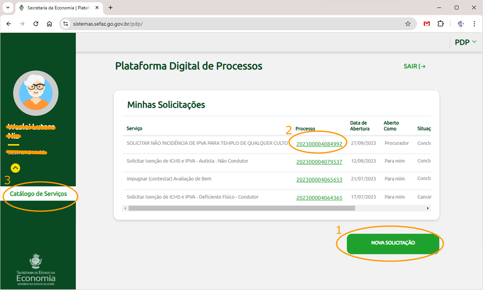Open the browser three-dot menu

(x=475, y=24)
